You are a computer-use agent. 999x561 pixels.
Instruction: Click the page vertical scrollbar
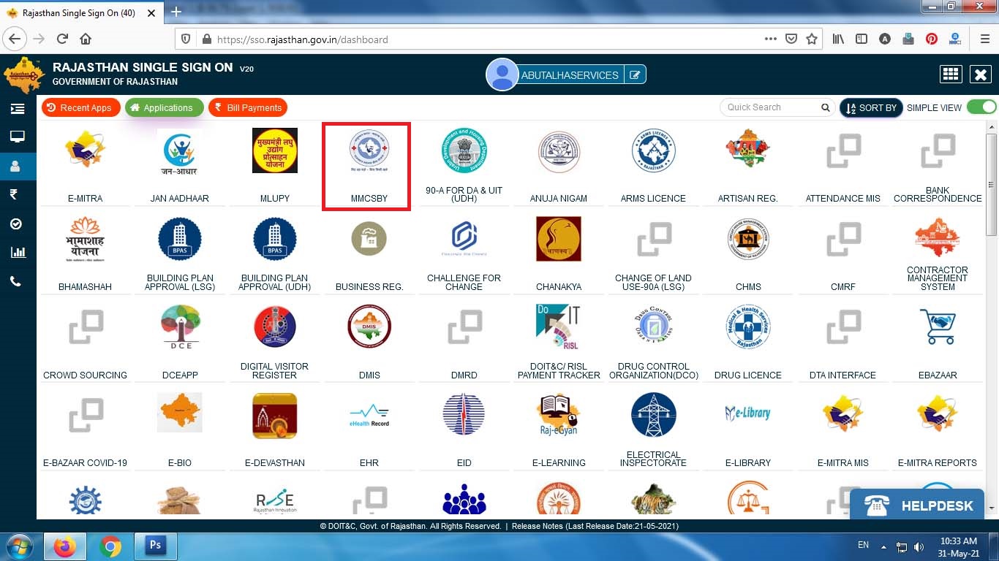click(x=992, y=184)
